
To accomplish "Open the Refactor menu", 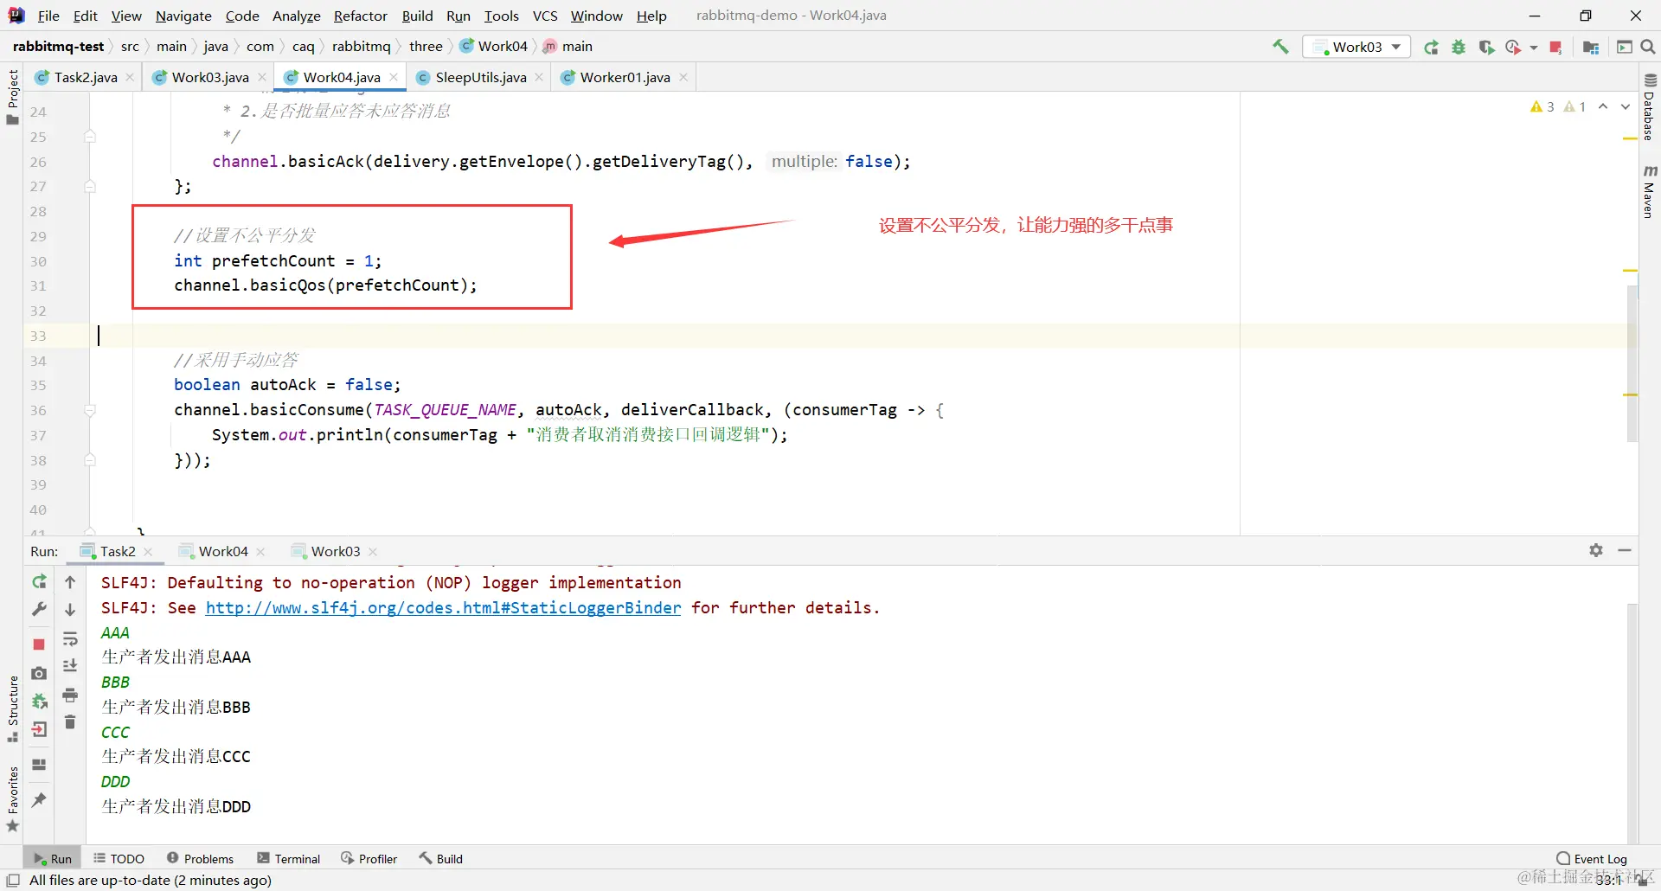I will coord(360,16).
